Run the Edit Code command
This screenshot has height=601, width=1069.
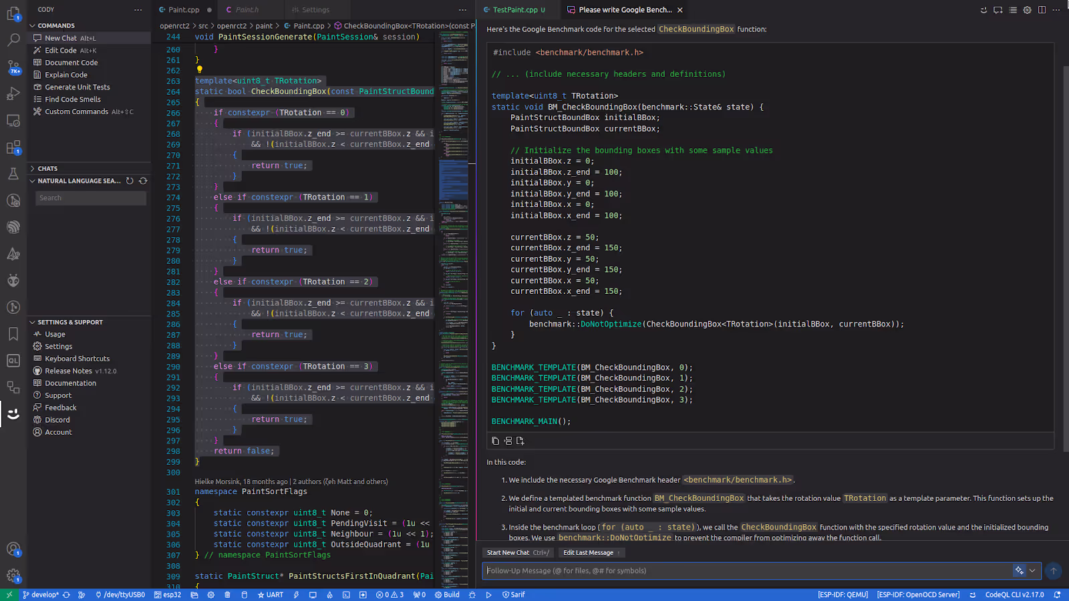[x=90, y=50]
